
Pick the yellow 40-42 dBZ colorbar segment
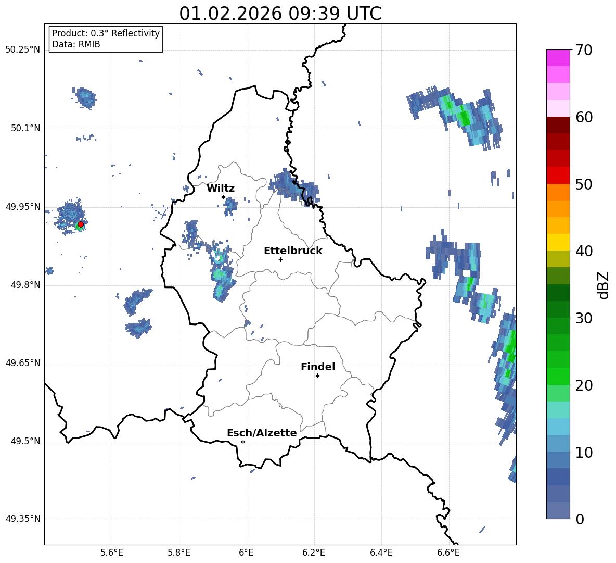[x=558, y=242]
